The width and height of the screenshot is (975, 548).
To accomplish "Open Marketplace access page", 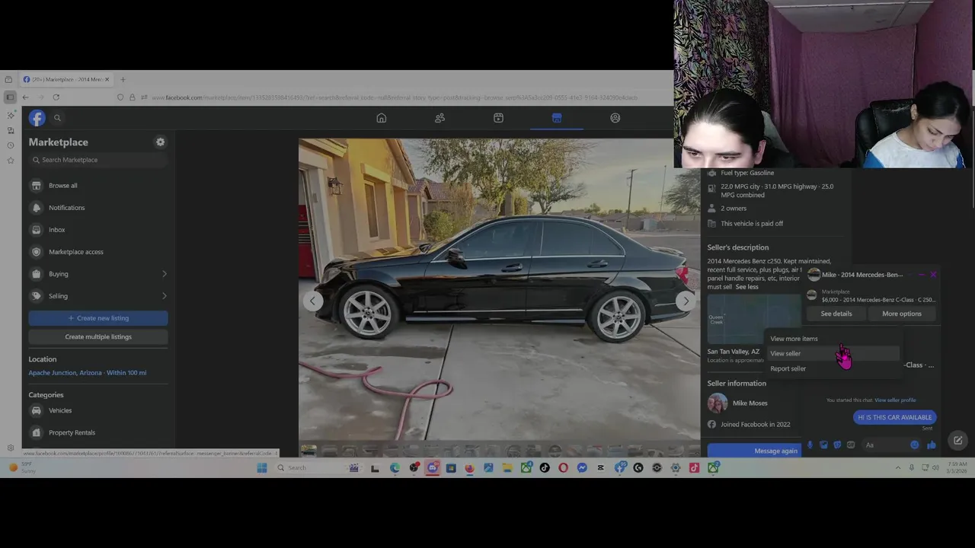I will (98, 252).
